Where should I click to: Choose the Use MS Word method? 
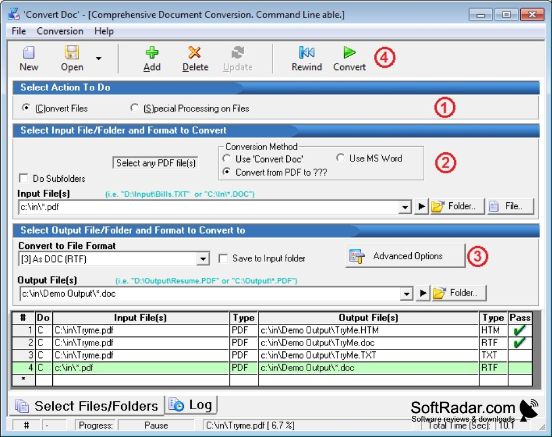[340, 158]
